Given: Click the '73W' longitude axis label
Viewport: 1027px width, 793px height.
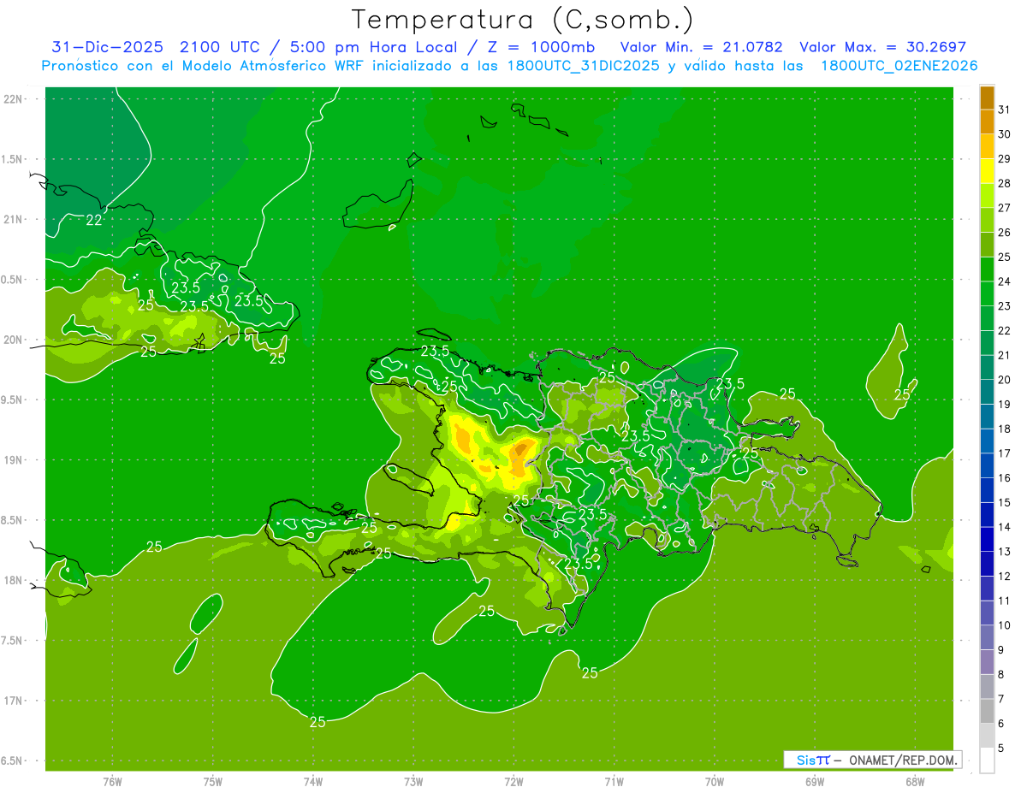Looking at the screenshot, I should 413,782.
